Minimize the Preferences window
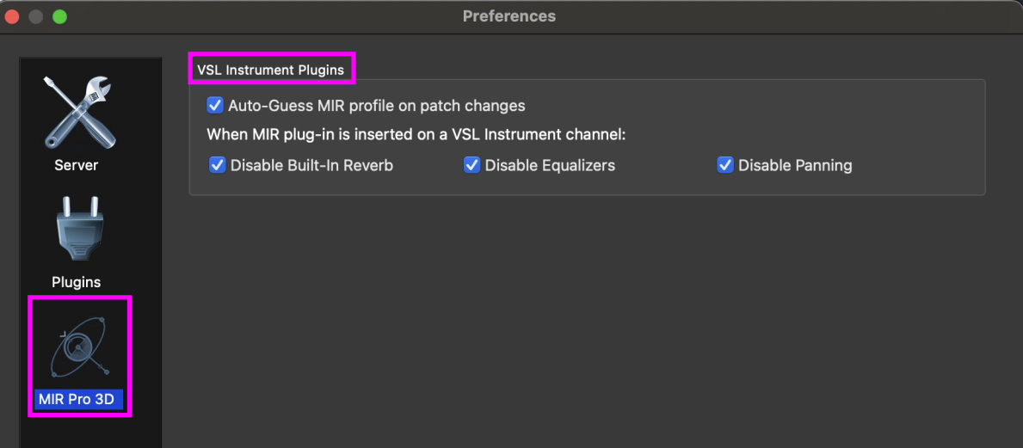This screenshot has width=1023, height=448. point(36,16)
